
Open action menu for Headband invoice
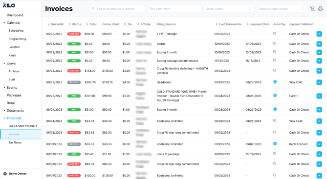(x=319, y=82)
